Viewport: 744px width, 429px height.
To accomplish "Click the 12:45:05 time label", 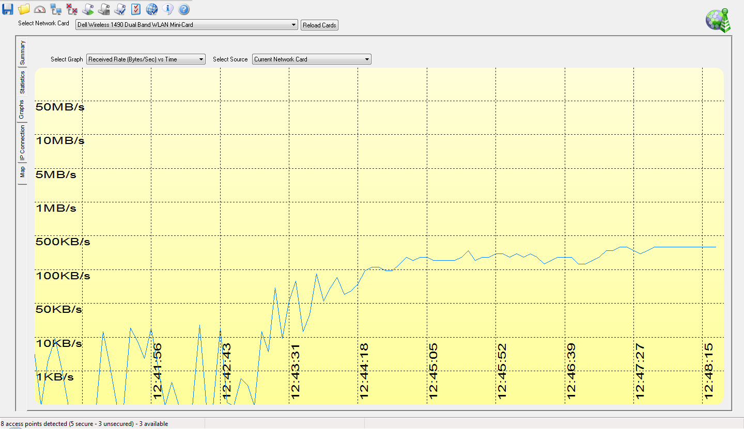I will (x=433, y=371).
